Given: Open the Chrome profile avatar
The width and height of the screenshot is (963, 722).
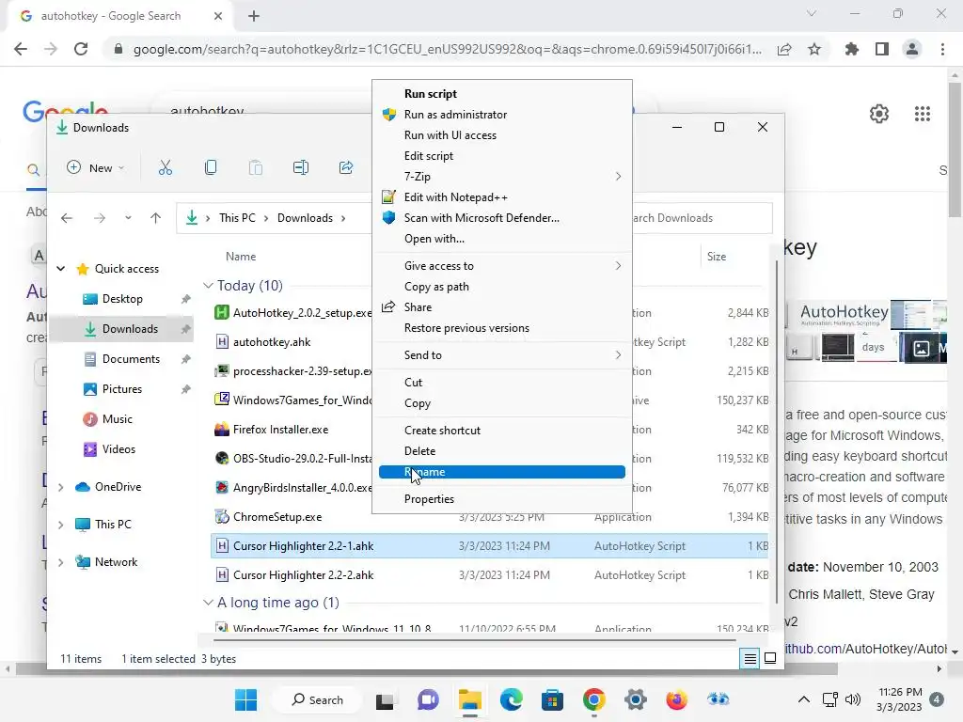Looking at the screenshot, I should pos(912,49).
